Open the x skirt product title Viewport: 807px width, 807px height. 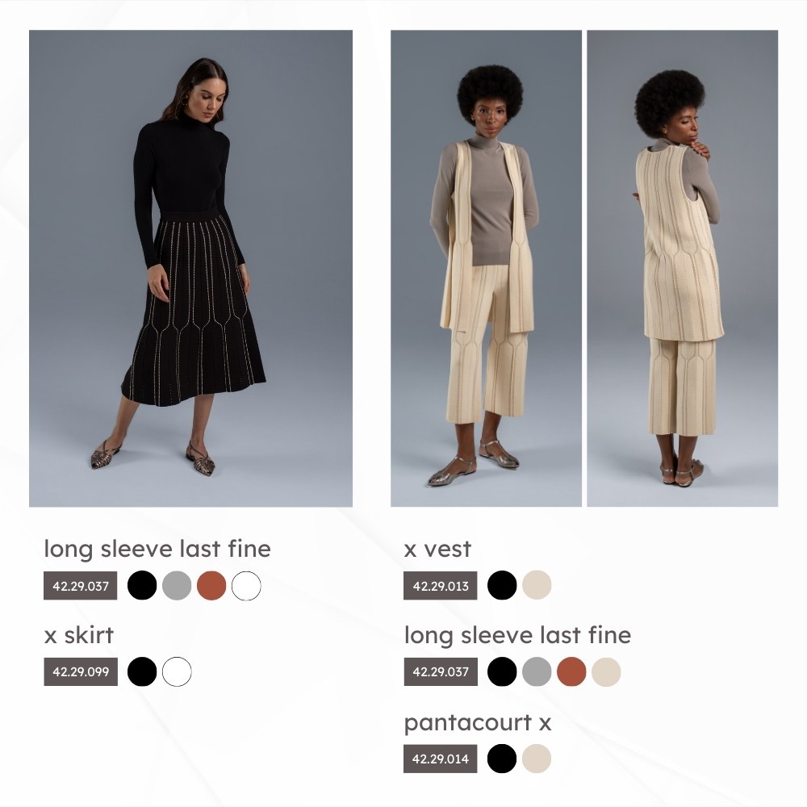(x=79, y=635)
